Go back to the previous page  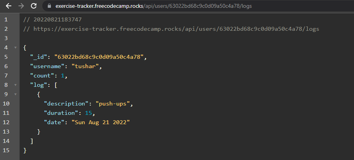coord(9,6)
